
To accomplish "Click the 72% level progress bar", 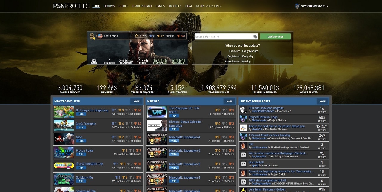I will click(x=144, y=36).
